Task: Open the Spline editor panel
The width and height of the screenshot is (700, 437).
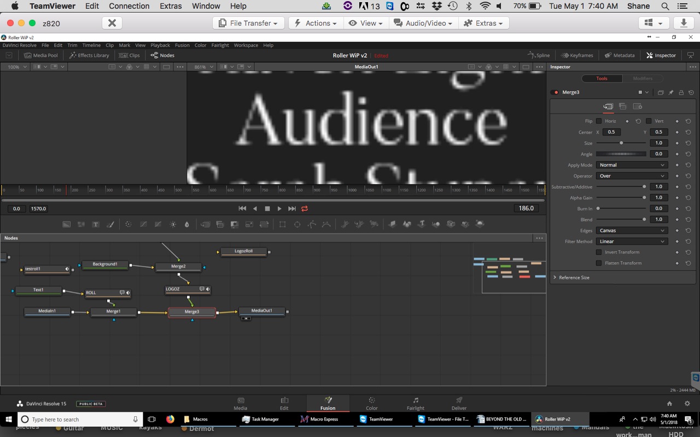Action: pyautogui.click(x=539, y=55)
